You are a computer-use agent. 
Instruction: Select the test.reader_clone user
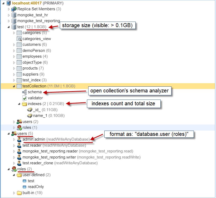point(60,163)
